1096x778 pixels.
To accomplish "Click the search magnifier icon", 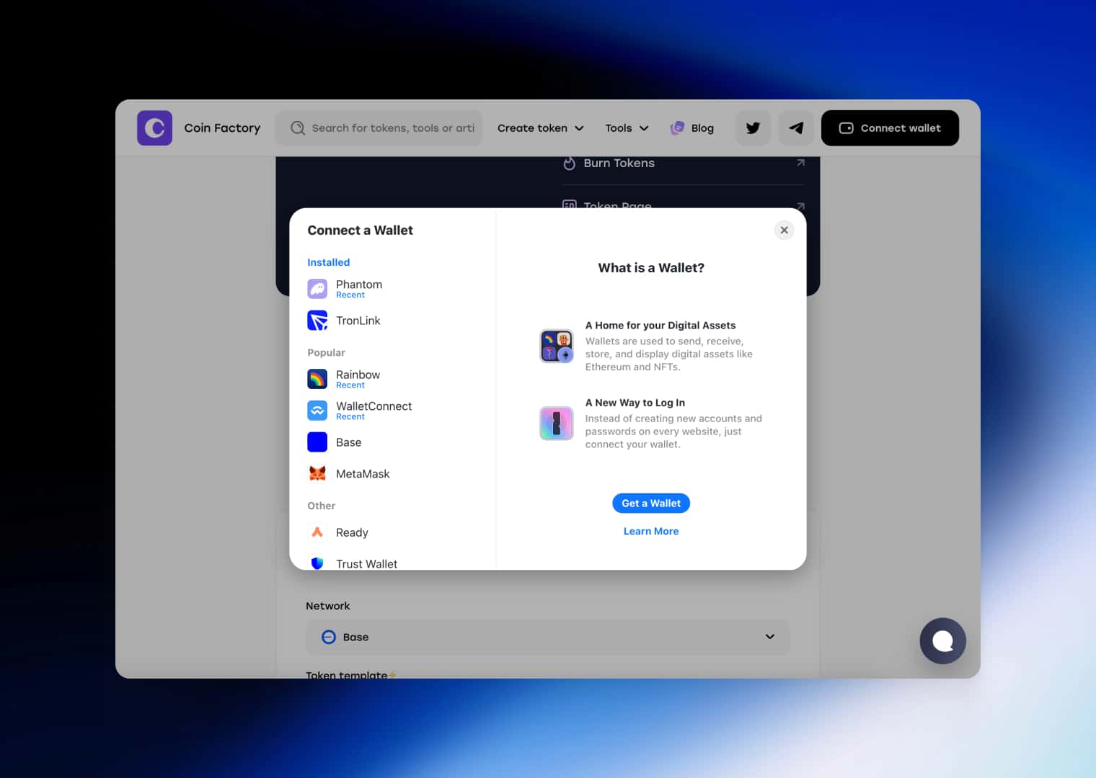I will 298,128.
